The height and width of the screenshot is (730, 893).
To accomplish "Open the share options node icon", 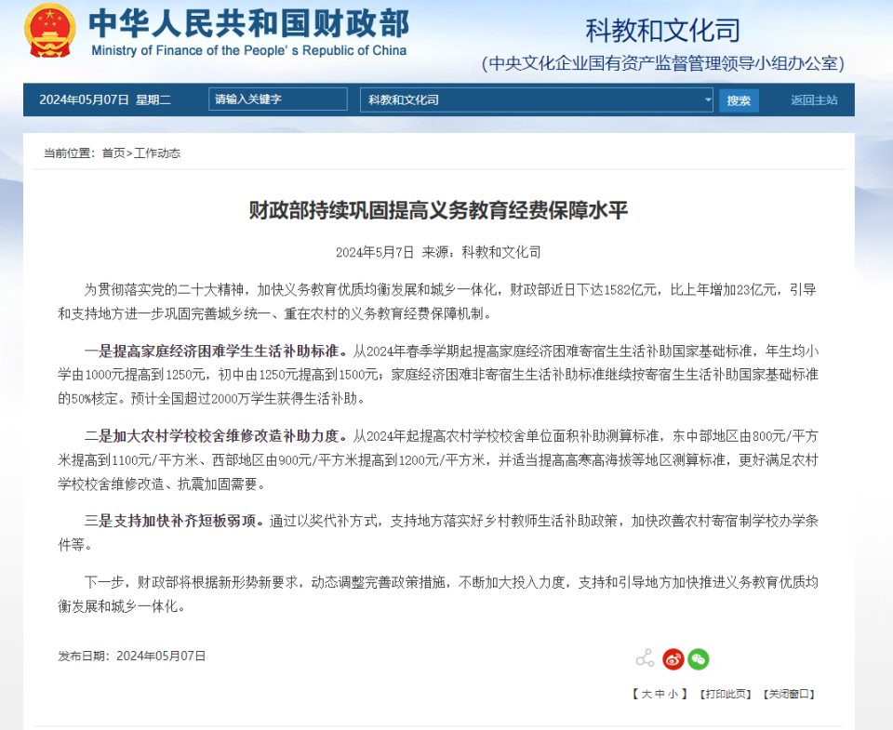I will 645,657.
